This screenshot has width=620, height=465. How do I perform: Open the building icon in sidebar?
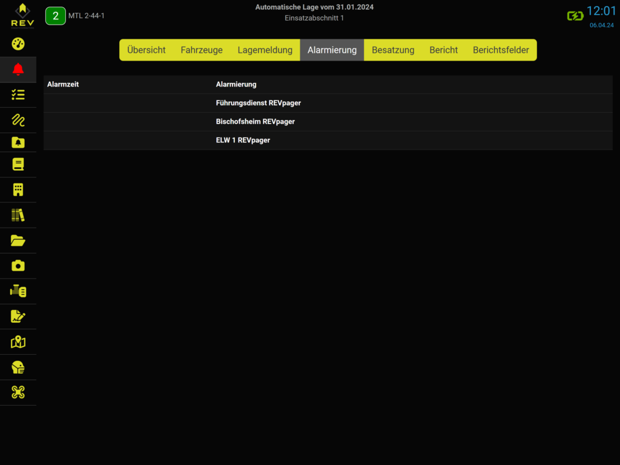(x=18, y=190)
